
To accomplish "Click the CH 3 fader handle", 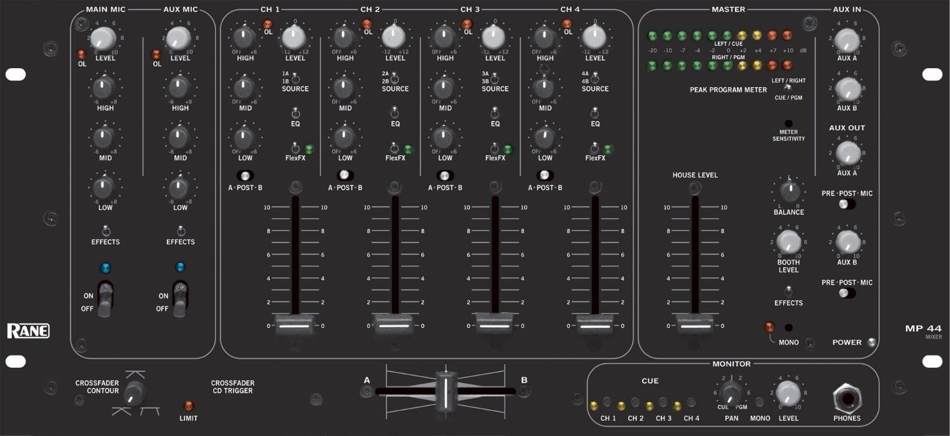I will (x=494, y=325).
